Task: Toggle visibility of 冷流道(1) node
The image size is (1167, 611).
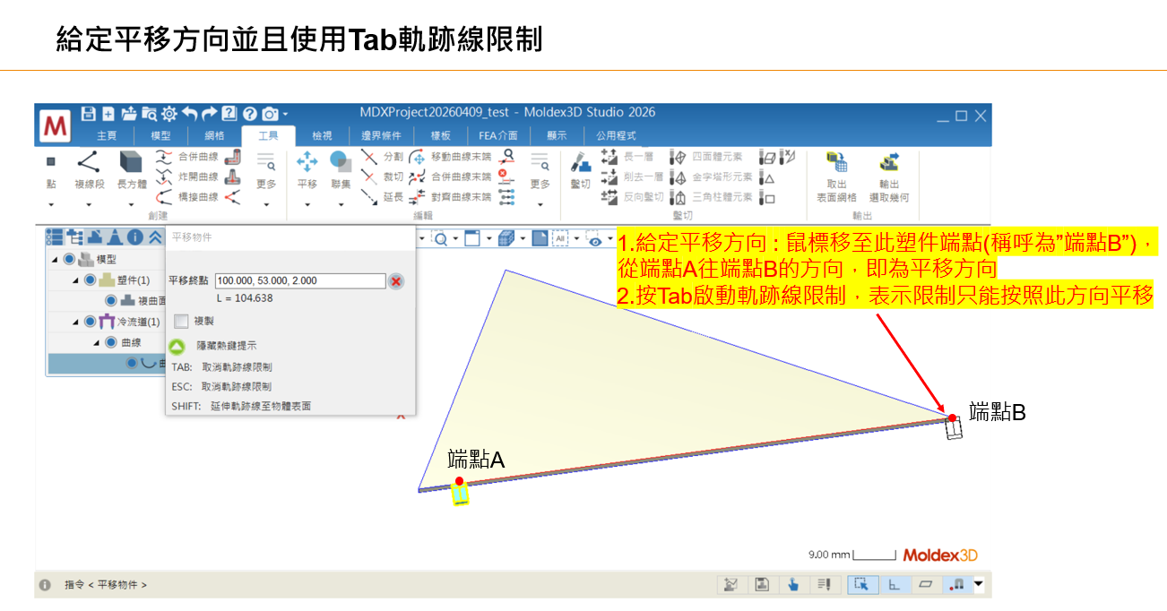Action: click(x=89, y=322)
